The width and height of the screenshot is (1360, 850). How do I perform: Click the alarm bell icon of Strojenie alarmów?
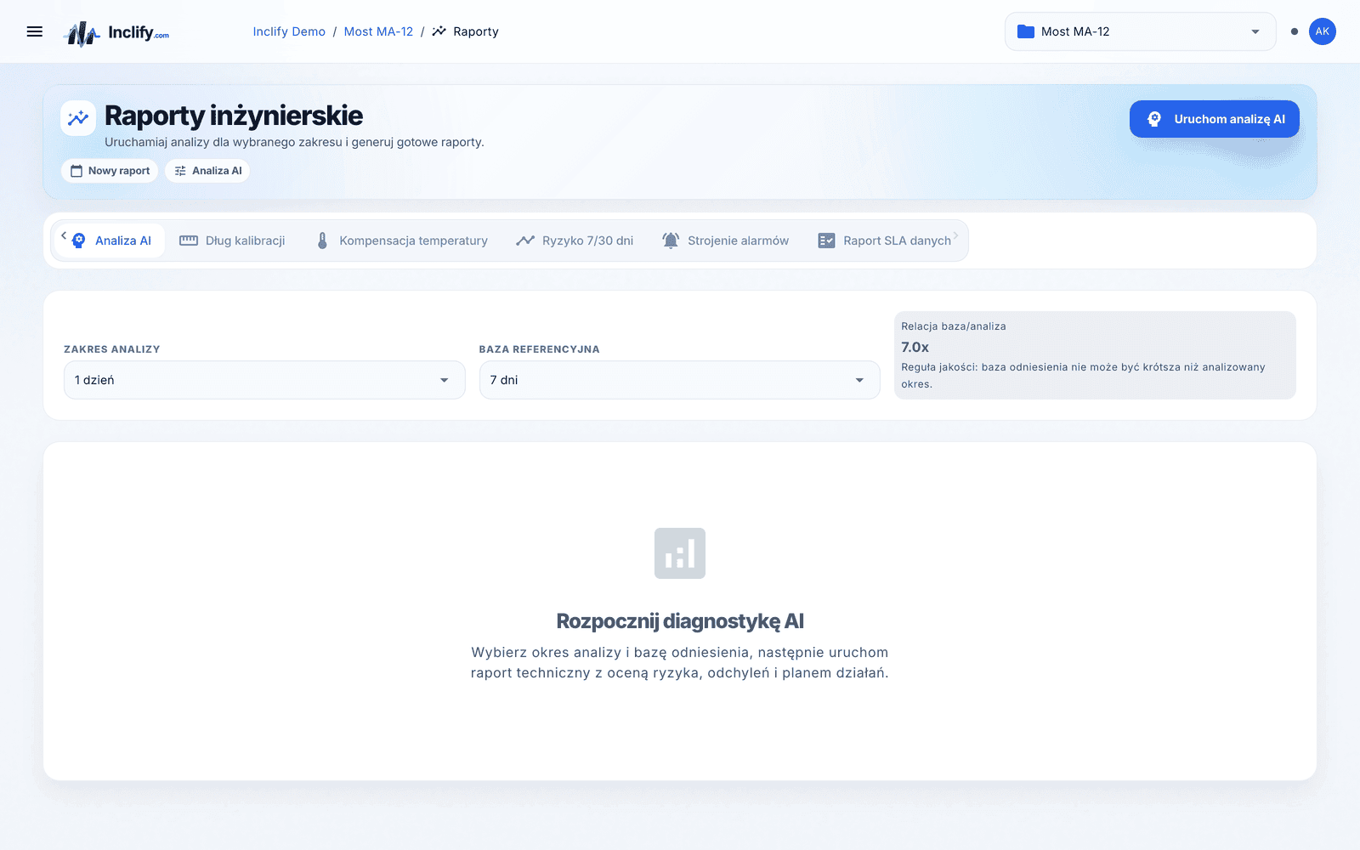[x=671, y=241]
